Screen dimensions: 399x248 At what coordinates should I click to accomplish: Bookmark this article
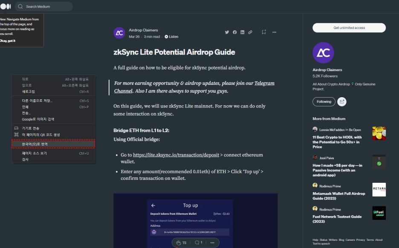tap(264, 32)
